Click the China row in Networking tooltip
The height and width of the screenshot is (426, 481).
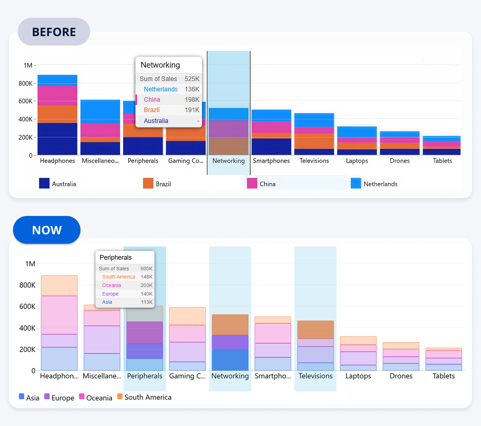tap(169, 100)
